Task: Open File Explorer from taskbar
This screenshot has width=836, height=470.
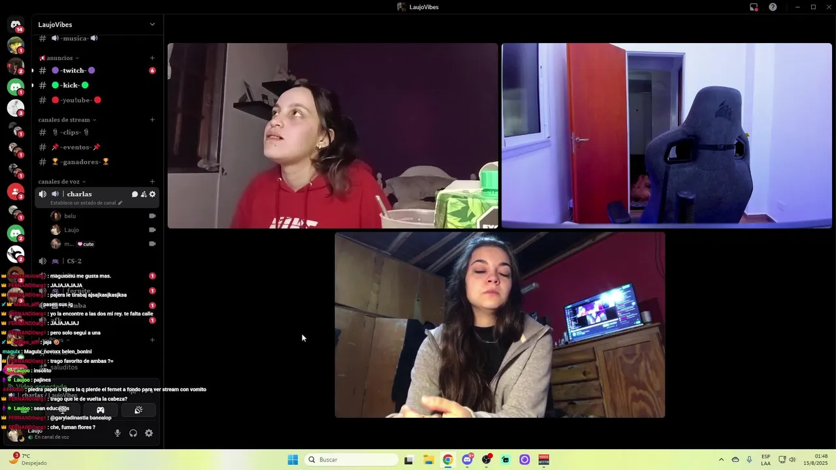Action: pyautogui.click(x=428, y=460)
